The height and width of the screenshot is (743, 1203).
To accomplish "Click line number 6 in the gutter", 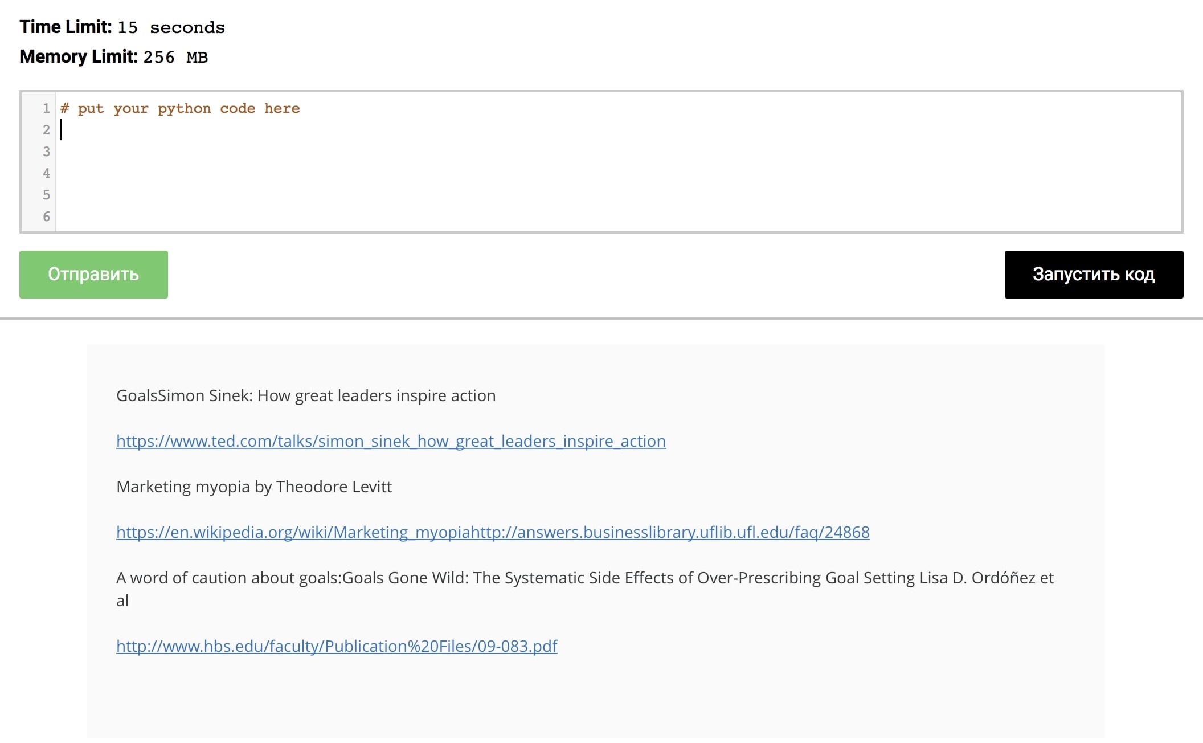I will pyautogui.click(x=46, y=217).
